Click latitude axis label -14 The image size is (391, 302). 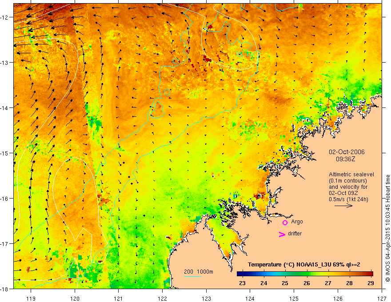(5, 108)
